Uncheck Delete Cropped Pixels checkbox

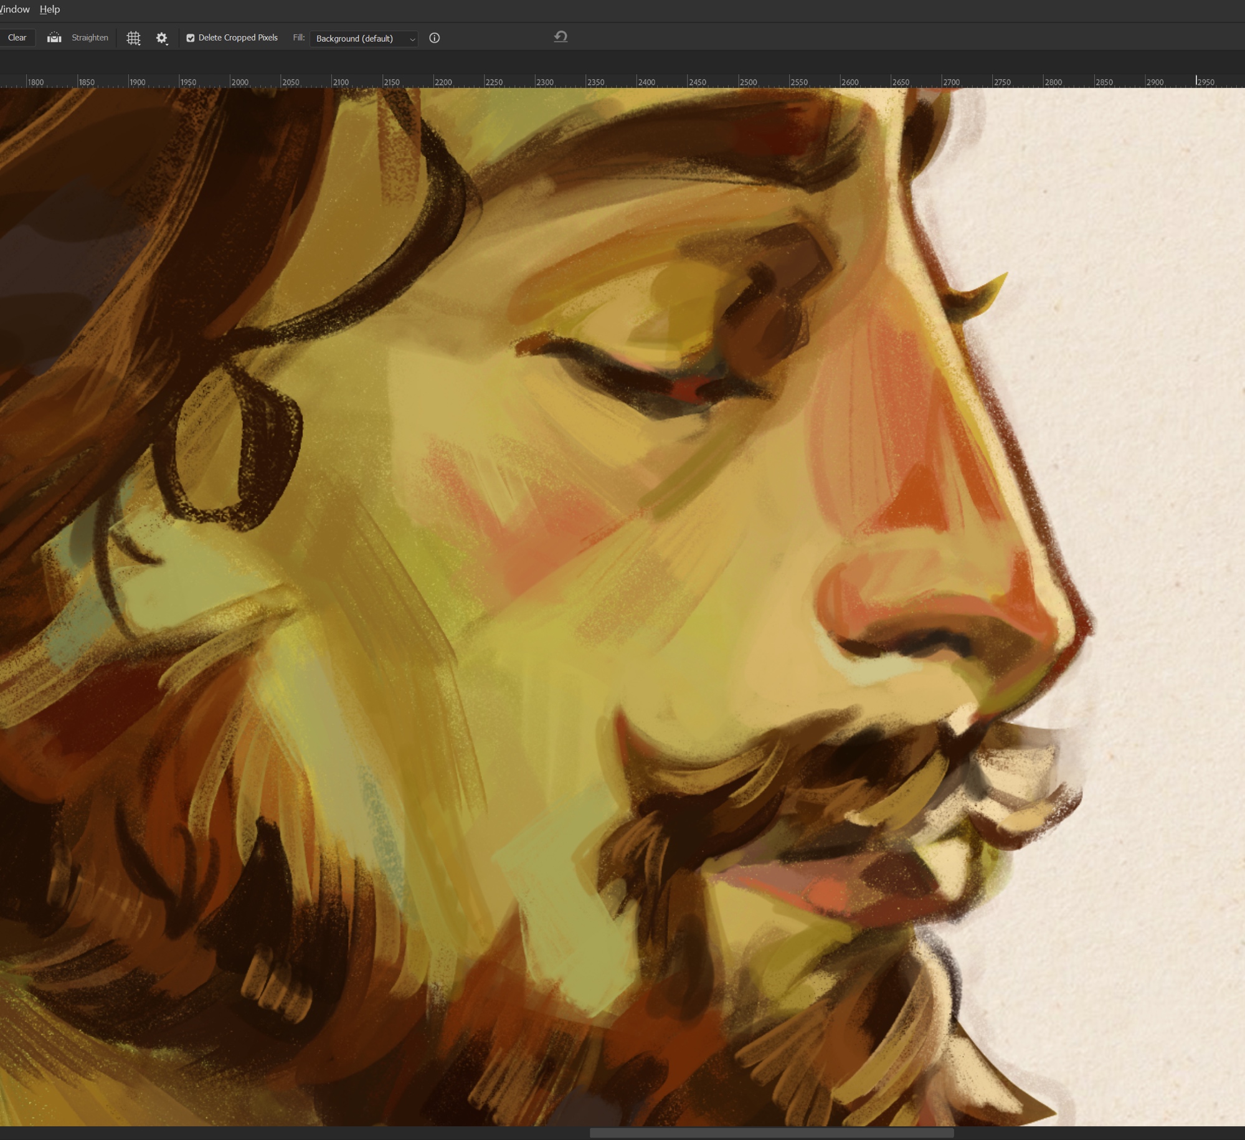click(191, 38)
